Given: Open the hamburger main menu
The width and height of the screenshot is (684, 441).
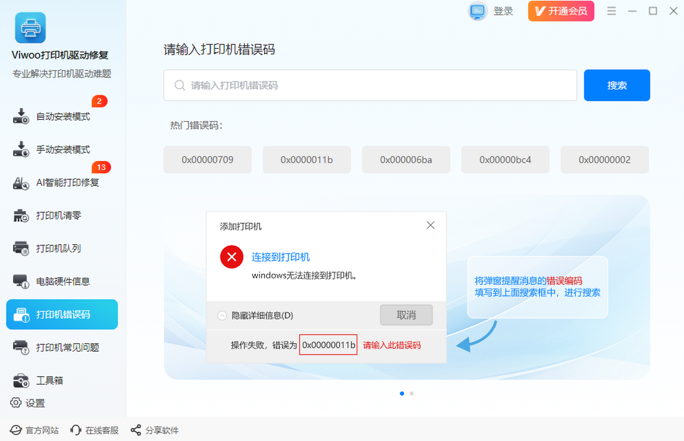Looking at the screenshot, I should pyautogui.click(x=612, y=11).
